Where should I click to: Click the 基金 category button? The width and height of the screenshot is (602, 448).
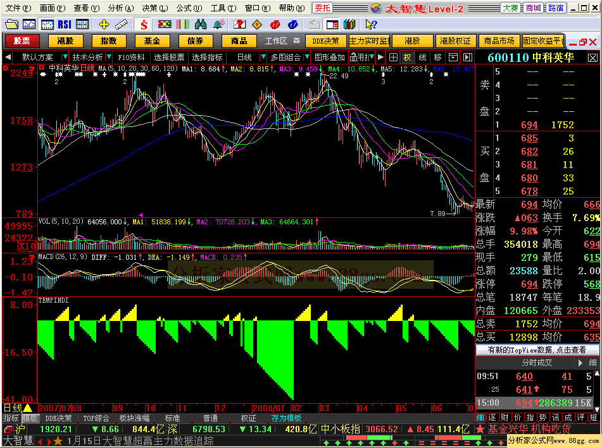pos(152,40)
